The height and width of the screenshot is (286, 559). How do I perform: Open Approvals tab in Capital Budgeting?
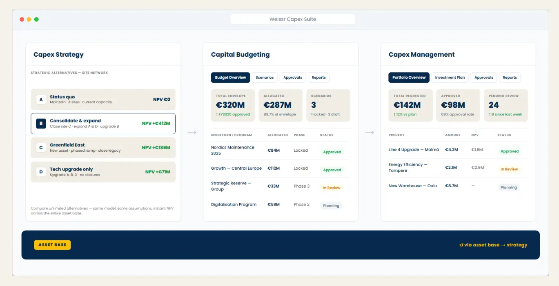[293, 78]
